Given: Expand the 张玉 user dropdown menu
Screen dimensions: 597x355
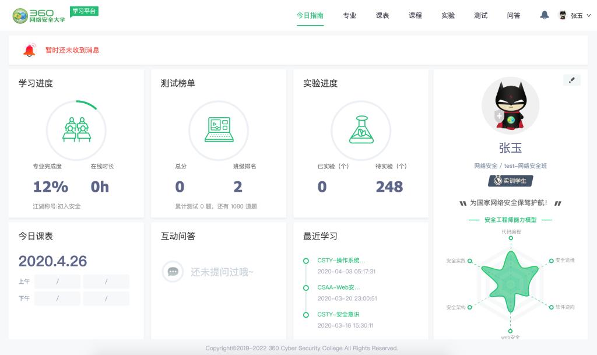Looking at the screenshot, I should 576,16.
